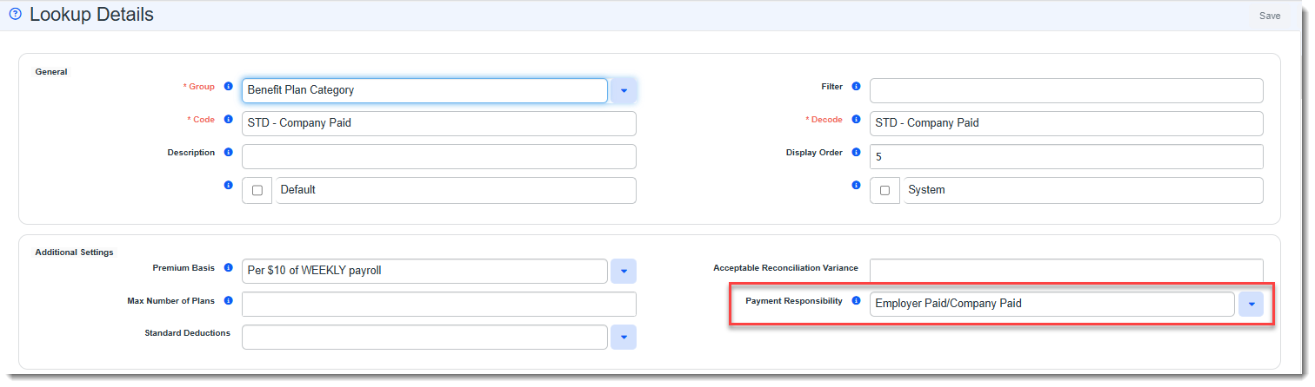Click the info icon next to Group
The width and height of the screenshot is (1315, 387).
click(x=229, y=87)
